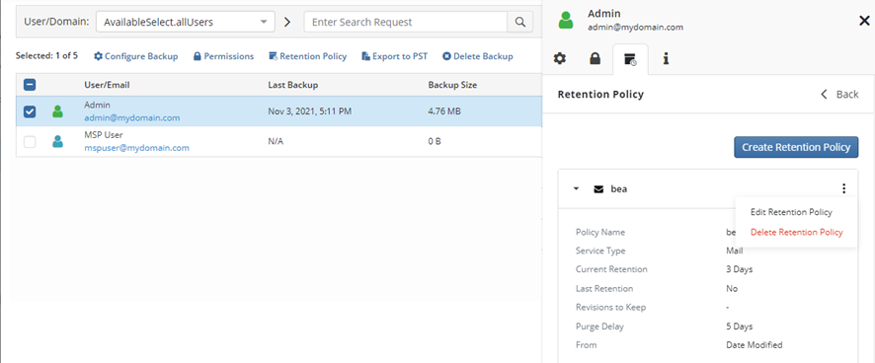Select the retention policy tab icon
Screen dimensions: 875x363
(x=631, y=59)
